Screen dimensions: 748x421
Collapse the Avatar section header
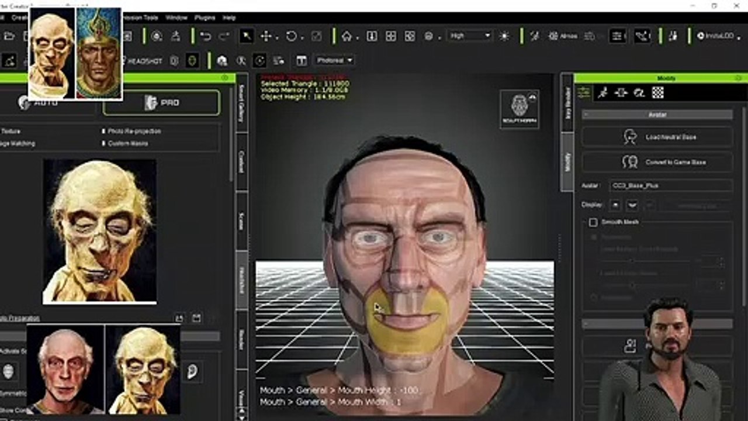[x=657, y=115]
